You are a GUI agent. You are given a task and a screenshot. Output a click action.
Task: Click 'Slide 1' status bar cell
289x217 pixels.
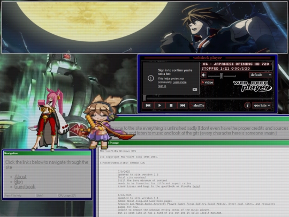point(47,196)
